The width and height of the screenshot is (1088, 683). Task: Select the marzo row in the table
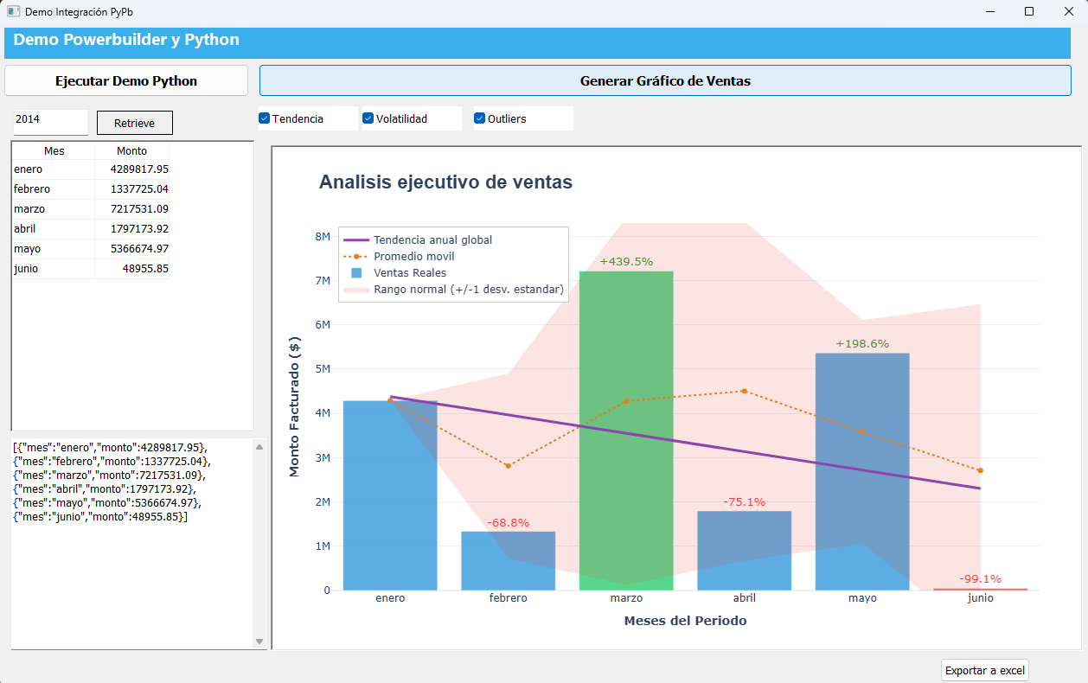(x=91, y=209)
